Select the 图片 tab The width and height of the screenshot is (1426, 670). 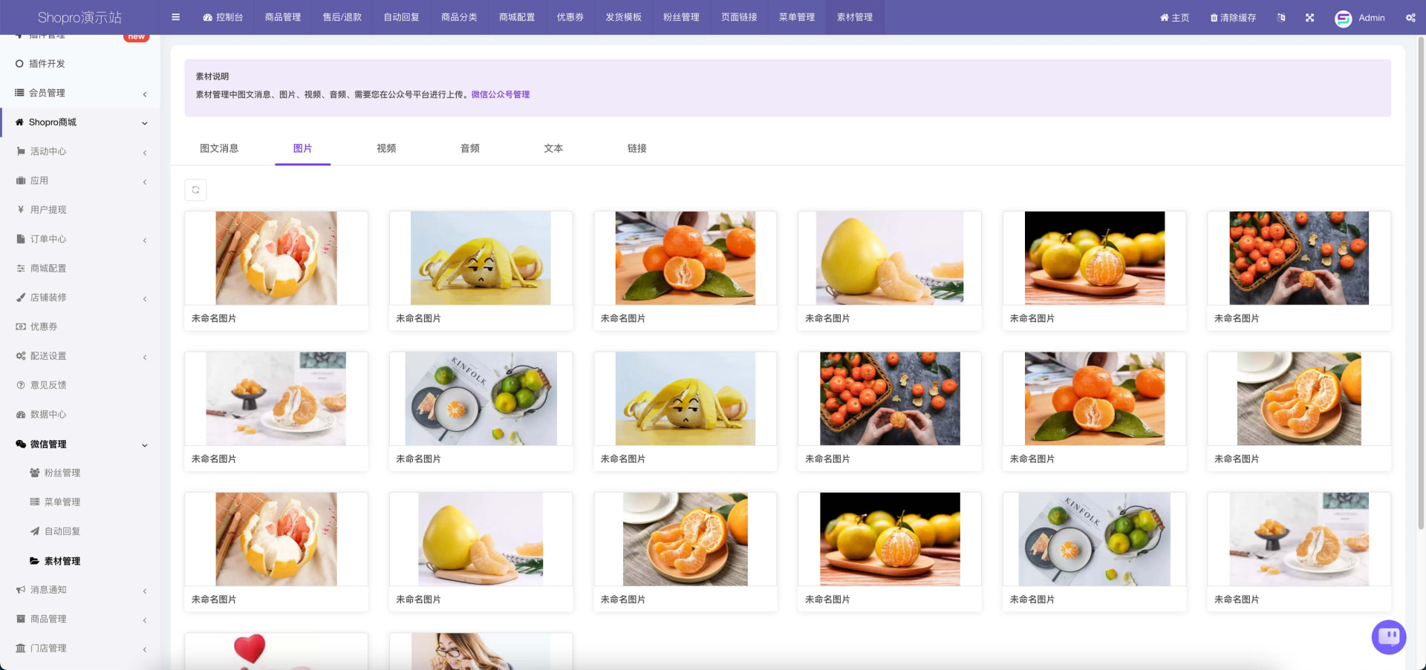coord(302,148)
